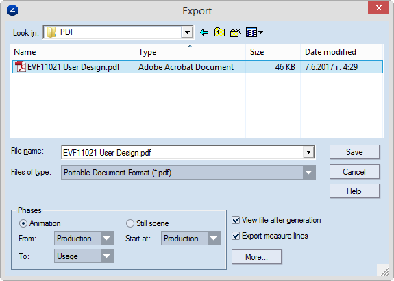
Task: Go up one folder level
Action: tap(219, 32)
